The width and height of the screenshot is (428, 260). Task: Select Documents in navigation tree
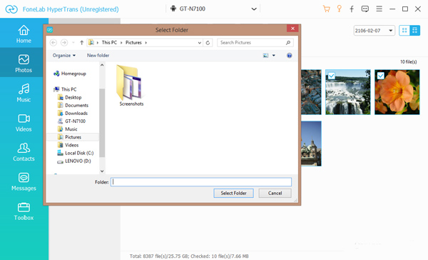(73, 105)
